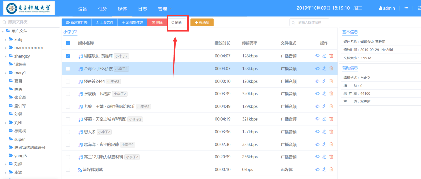Viewport: 421px width, 179px height.
Task: Click the 上传文件 upload button
Action: tap(105, 22)
